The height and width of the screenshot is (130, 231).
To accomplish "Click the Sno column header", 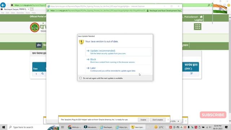I will pos(35,69).
